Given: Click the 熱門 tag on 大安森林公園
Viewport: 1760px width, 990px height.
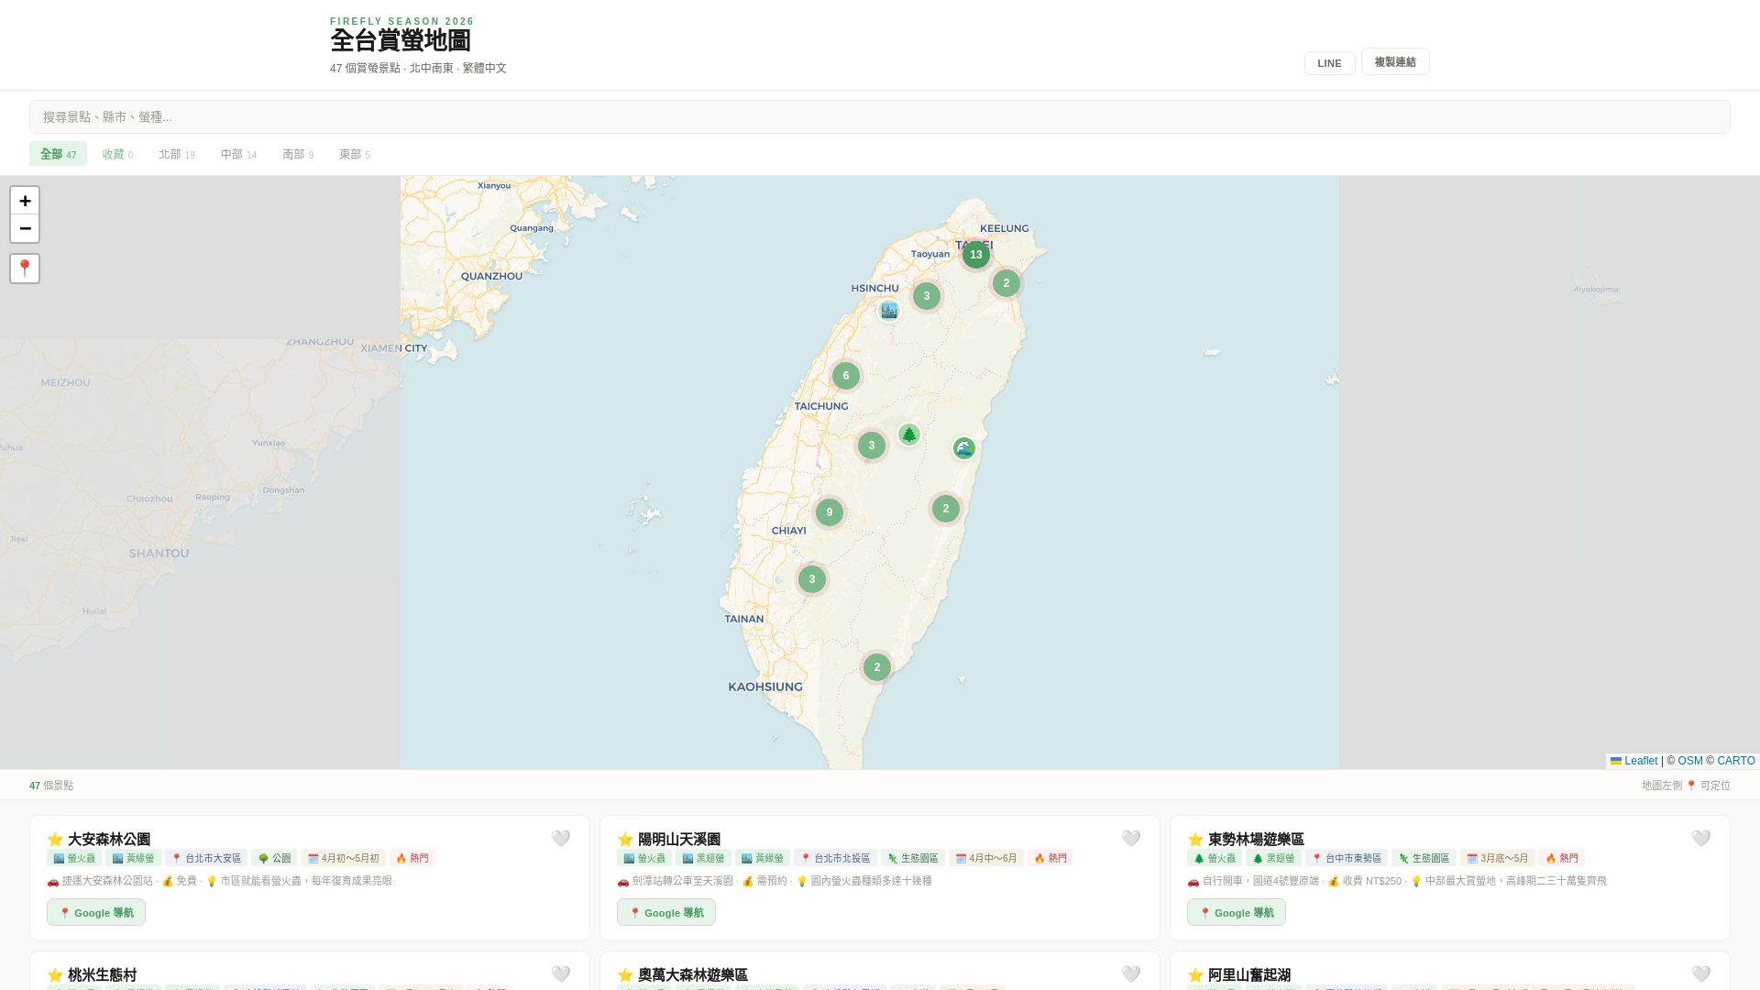Looking at the screenshot, I should click(x=412, y=858).
